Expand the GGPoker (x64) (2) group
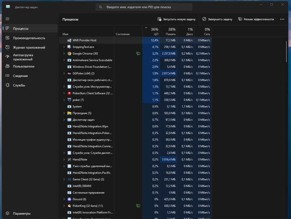291x219 pixels. (x=64, y=74)
